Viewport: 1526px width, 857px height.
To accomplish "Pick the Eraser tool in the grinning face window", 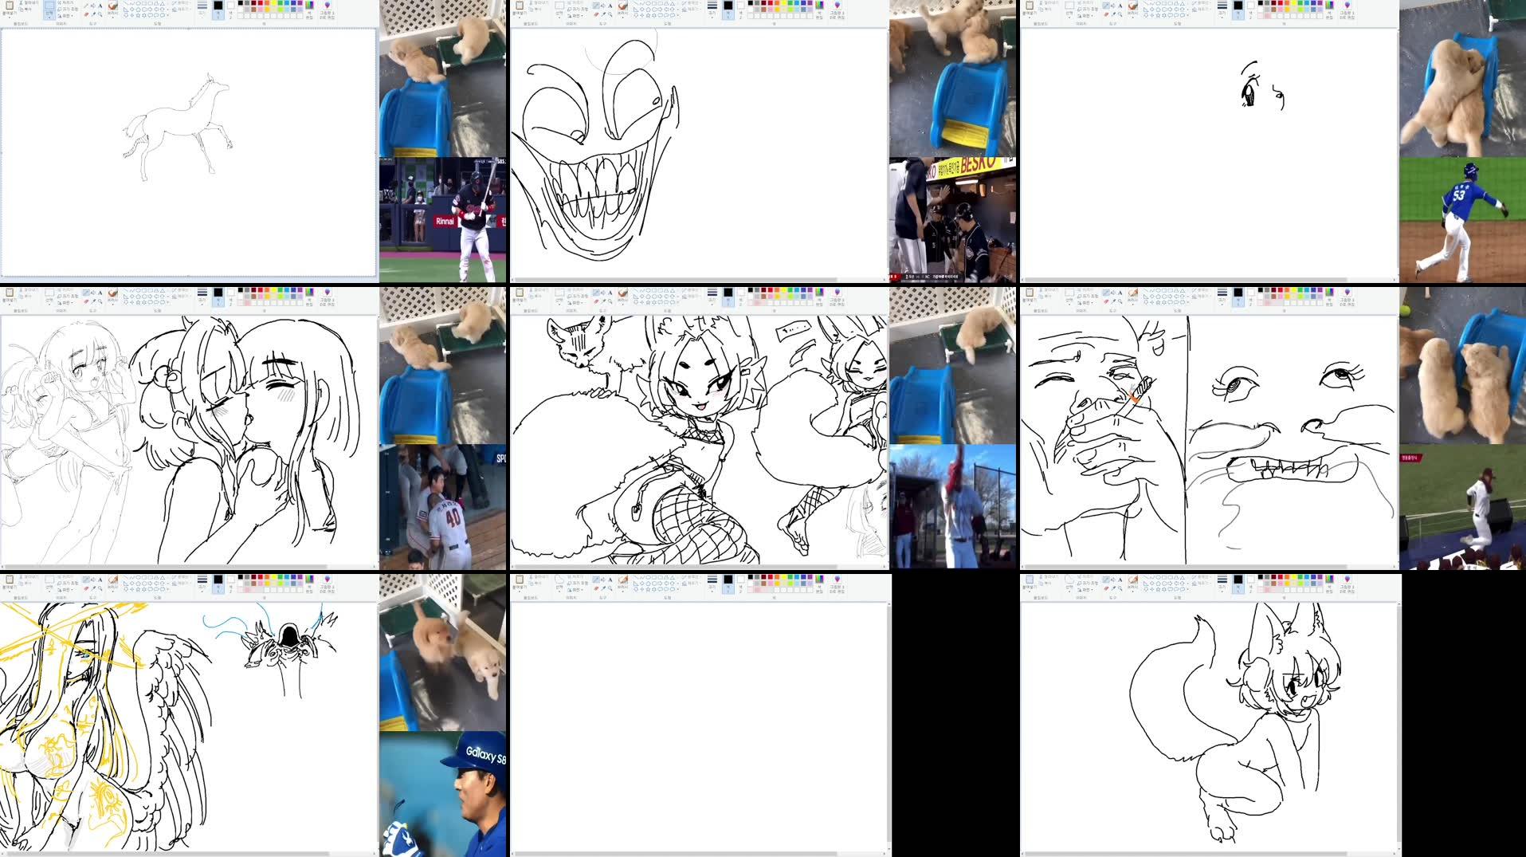I will [594, 15].
